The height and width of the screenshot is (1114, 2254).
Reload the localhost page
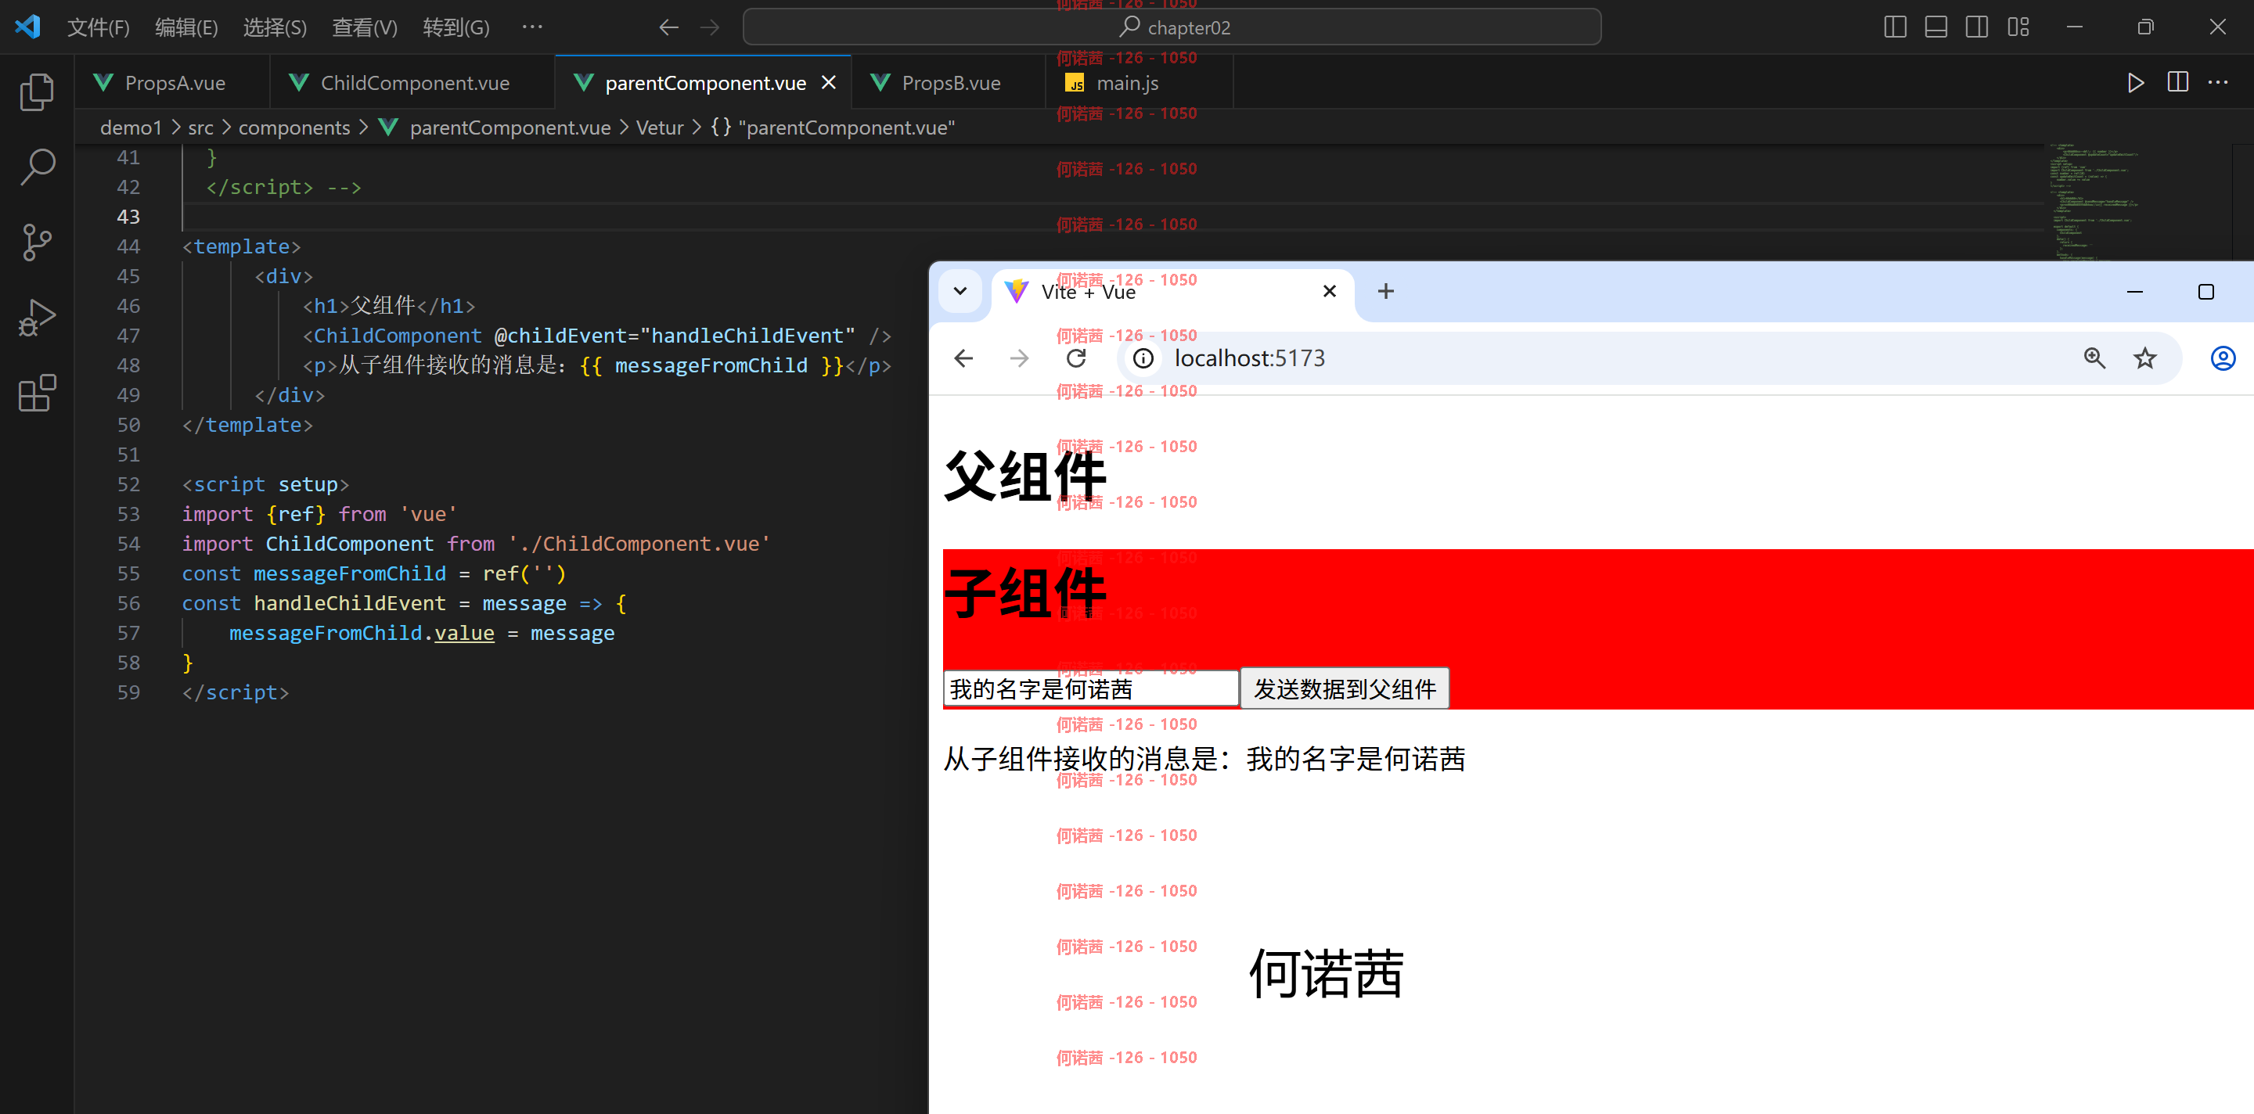point(1076,358)
